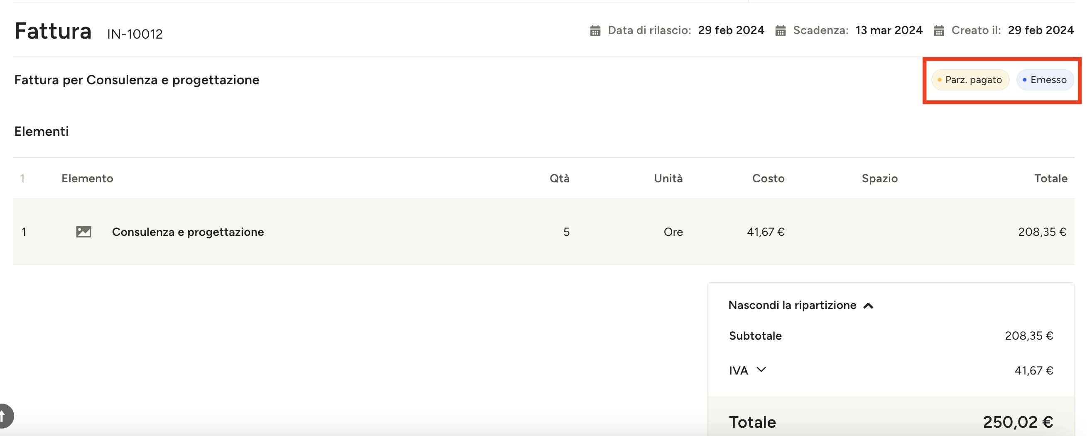Click the Emesso status badge
The width and height of the screenshot is (1087, 436).
tap(1045, 80)
